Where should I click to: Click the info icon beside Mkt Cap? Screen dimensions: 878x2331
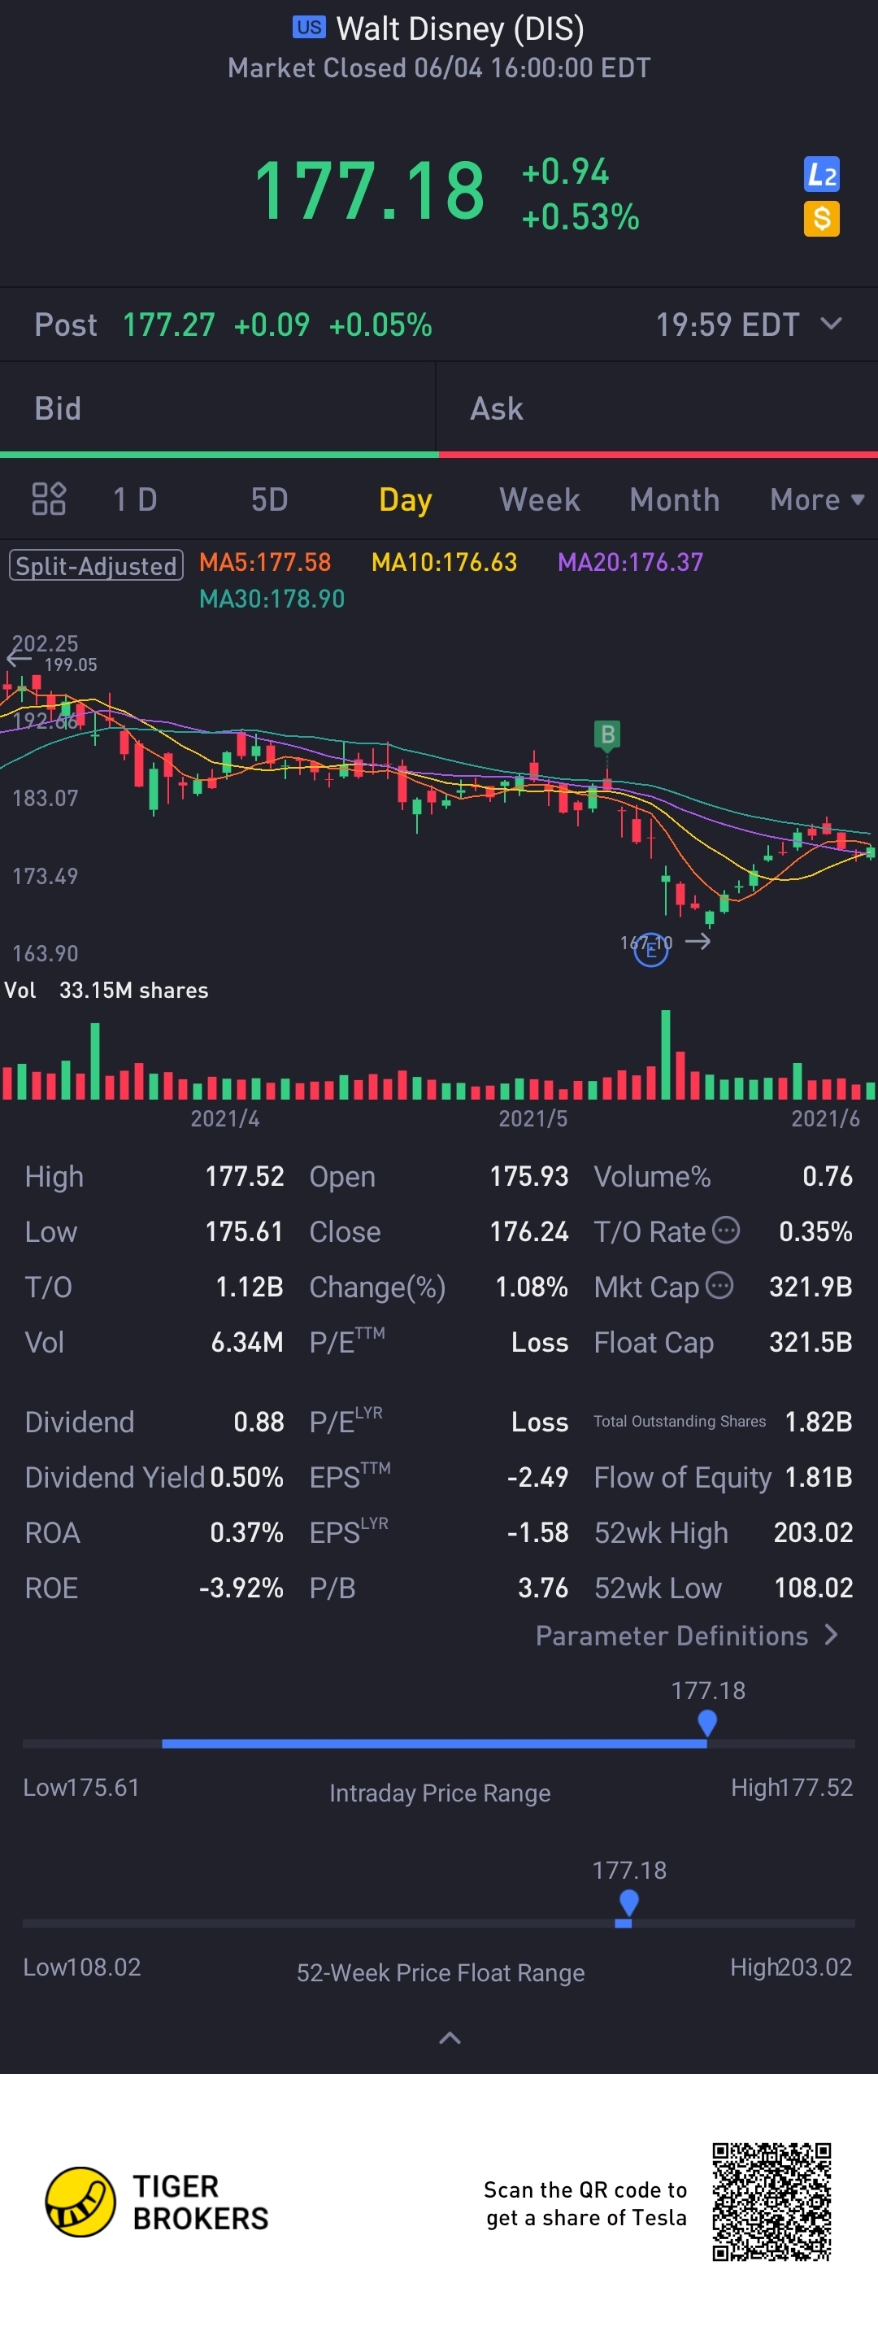click(x=719, y=1285)
